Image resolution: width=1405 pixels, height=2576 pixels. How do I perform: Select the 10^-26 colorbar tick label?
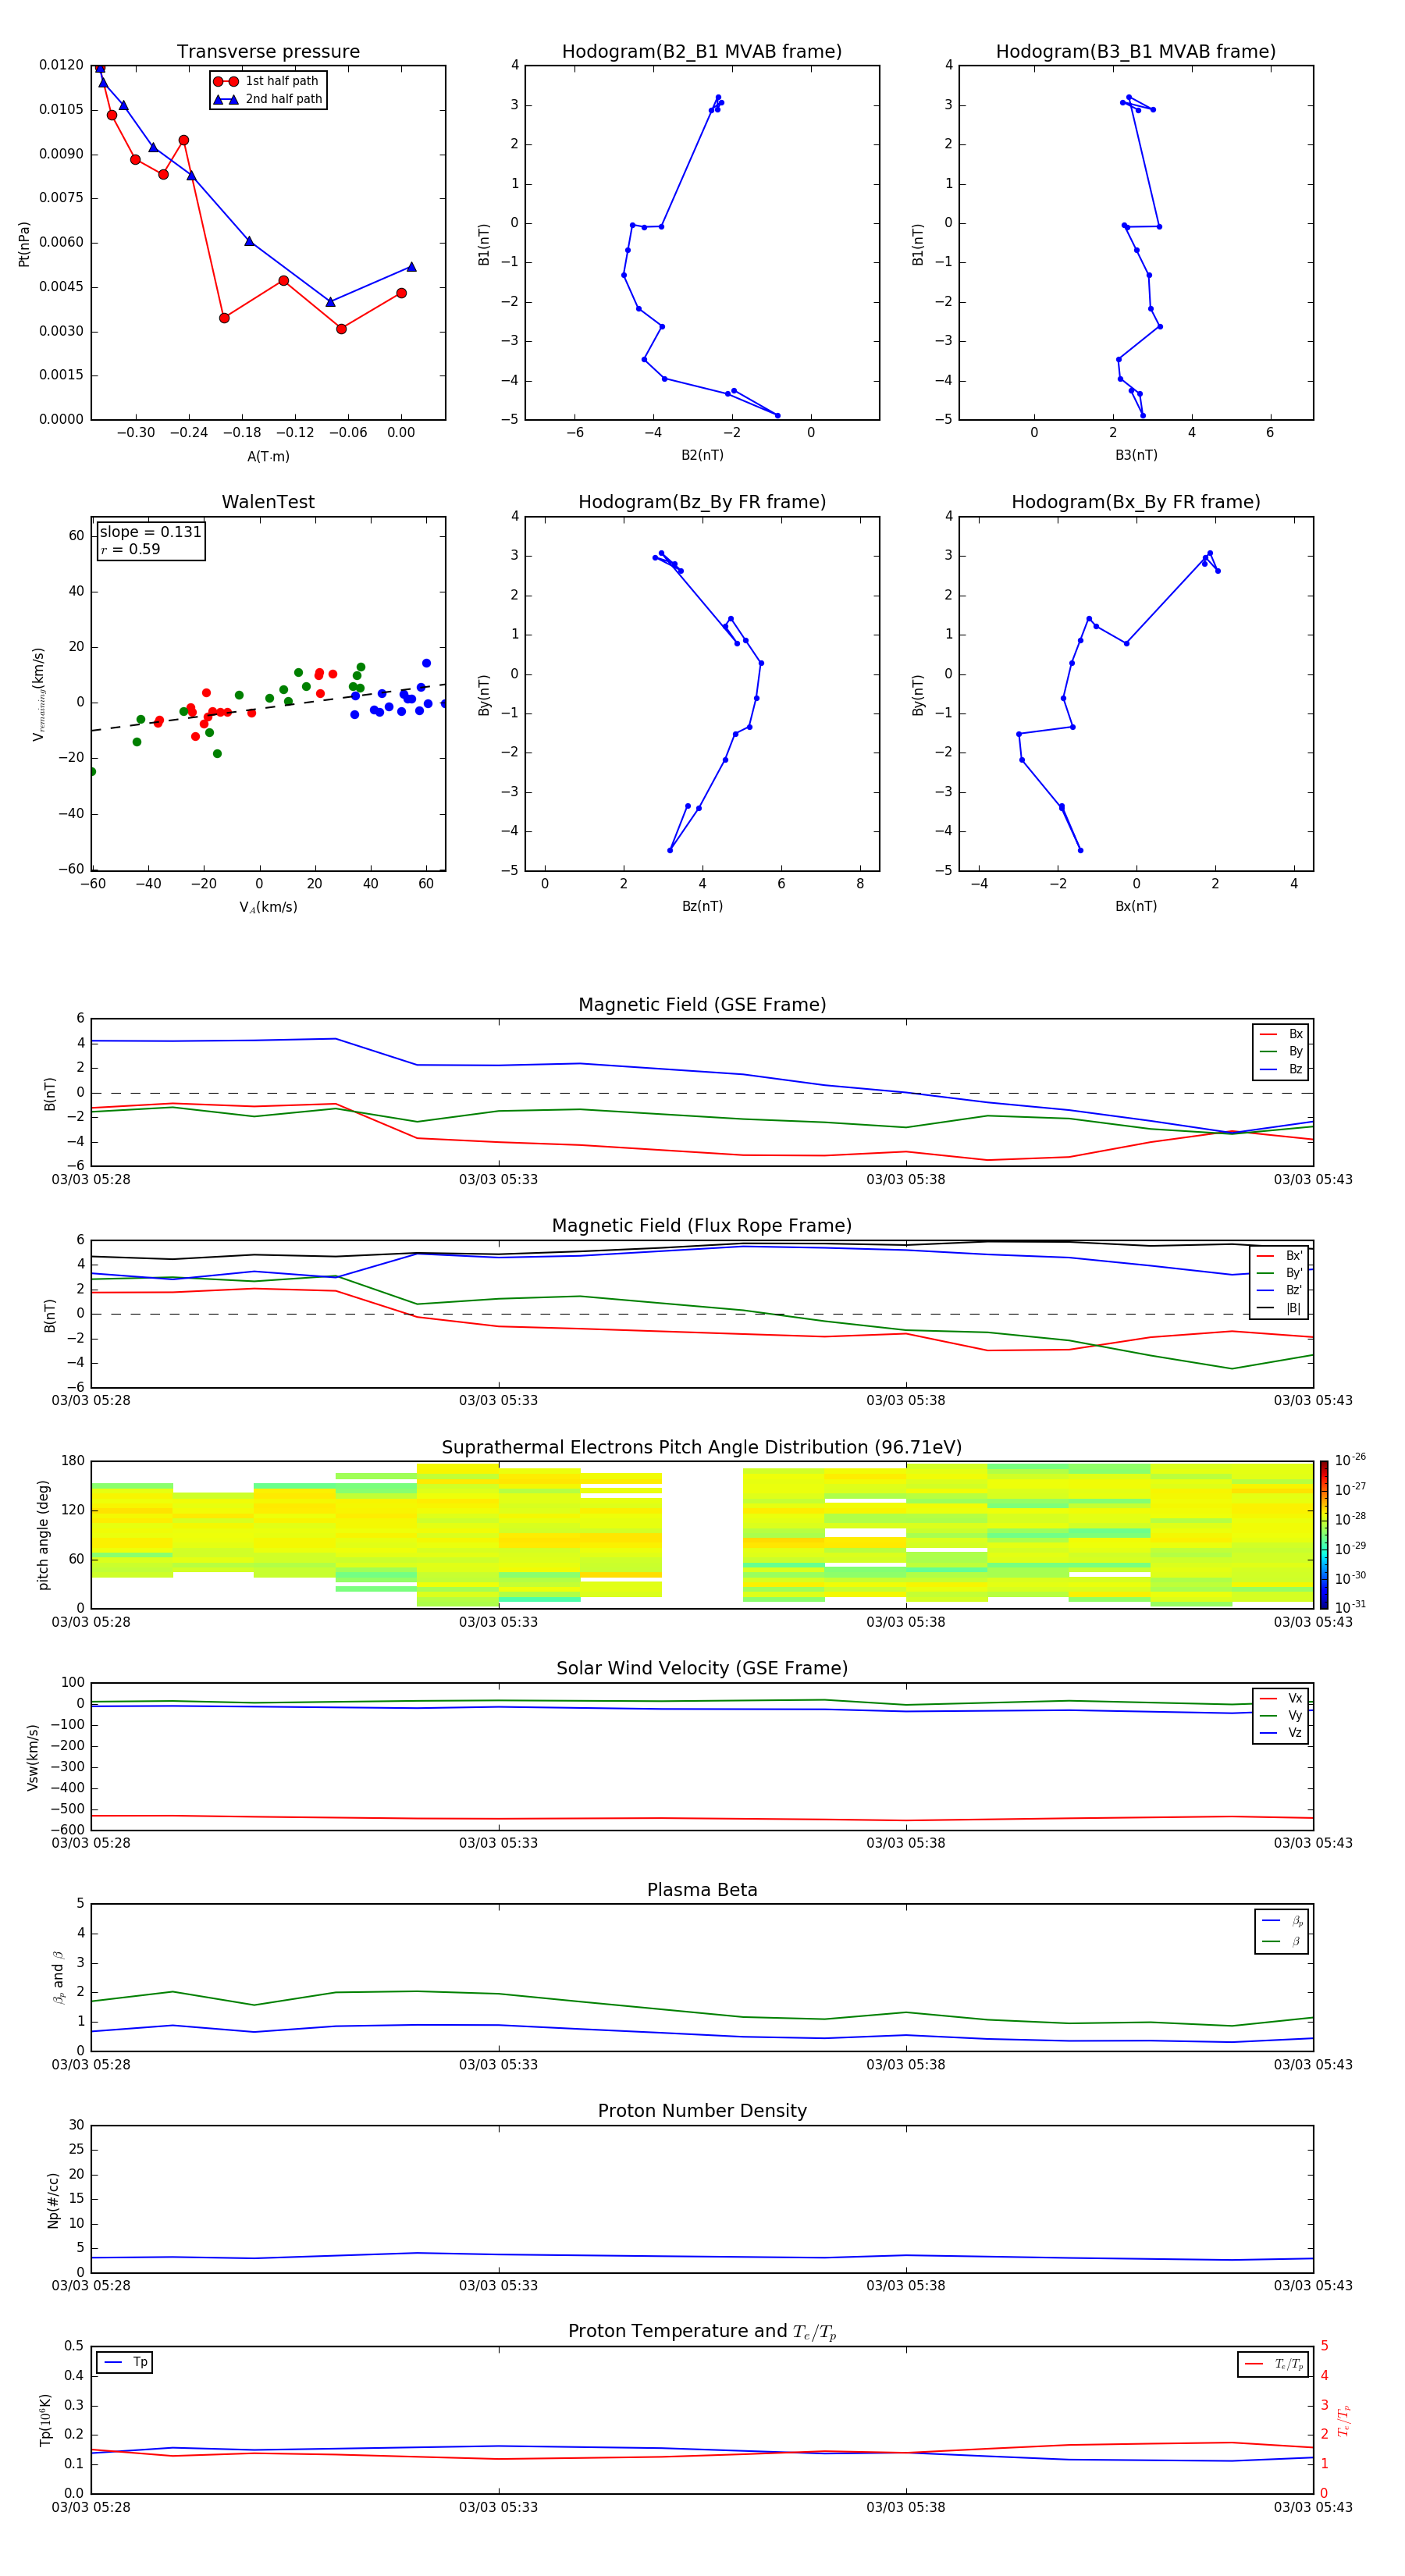click(x=1350, y=1460)
